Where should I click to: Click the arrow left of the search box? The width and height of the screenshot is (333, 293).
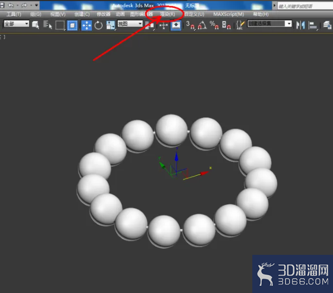pyautogui.click(x=274, y=5)
